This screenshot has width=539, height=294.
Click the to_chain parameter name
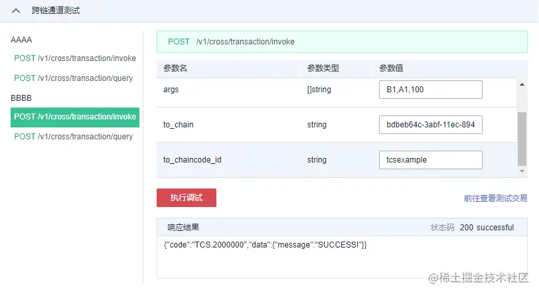click(178, 125)
